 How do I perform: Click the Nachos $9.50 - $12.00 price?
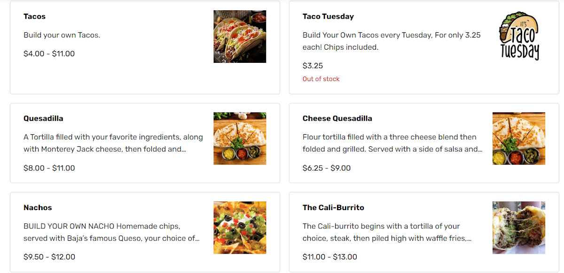point(49,257)
